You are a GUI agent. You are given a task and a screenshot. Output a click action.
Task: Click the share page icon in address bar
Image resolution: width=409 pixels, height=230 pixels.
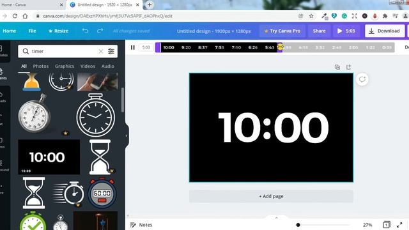301,16
